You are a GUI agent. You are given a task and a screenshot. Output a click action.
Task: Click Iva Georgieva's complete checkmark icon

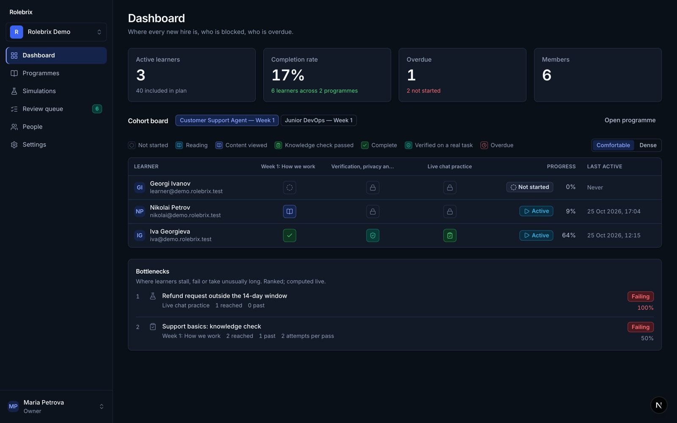[x=289, y=236]
